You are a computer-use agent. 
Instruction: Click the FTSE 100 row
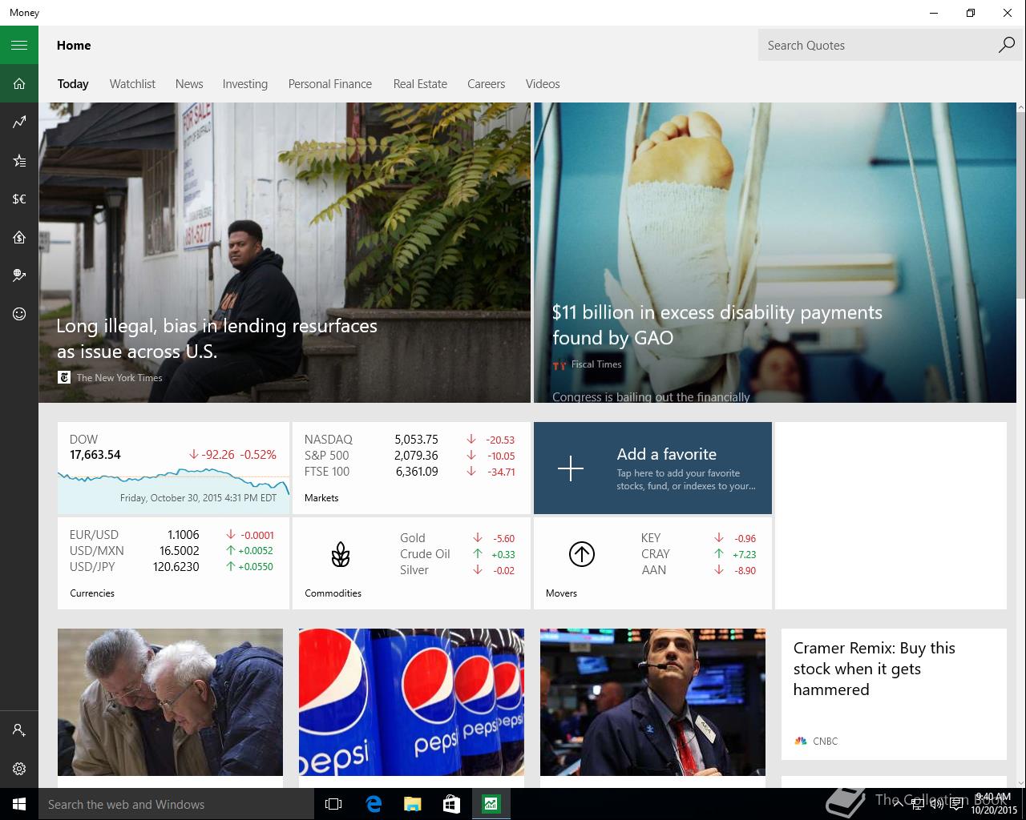coord(410,472)
